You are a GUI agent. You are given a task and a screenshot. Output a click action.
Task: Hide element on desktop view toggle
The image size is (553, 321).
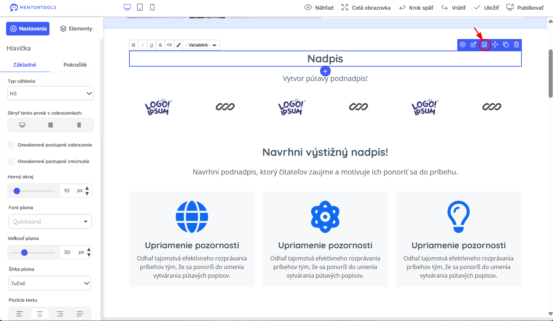[22, 125]
